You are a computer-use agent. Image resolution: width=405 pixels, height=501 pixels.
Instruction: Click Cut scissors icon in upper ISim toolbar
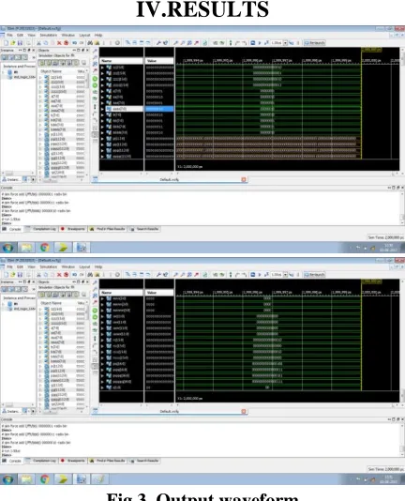[38, 43]
